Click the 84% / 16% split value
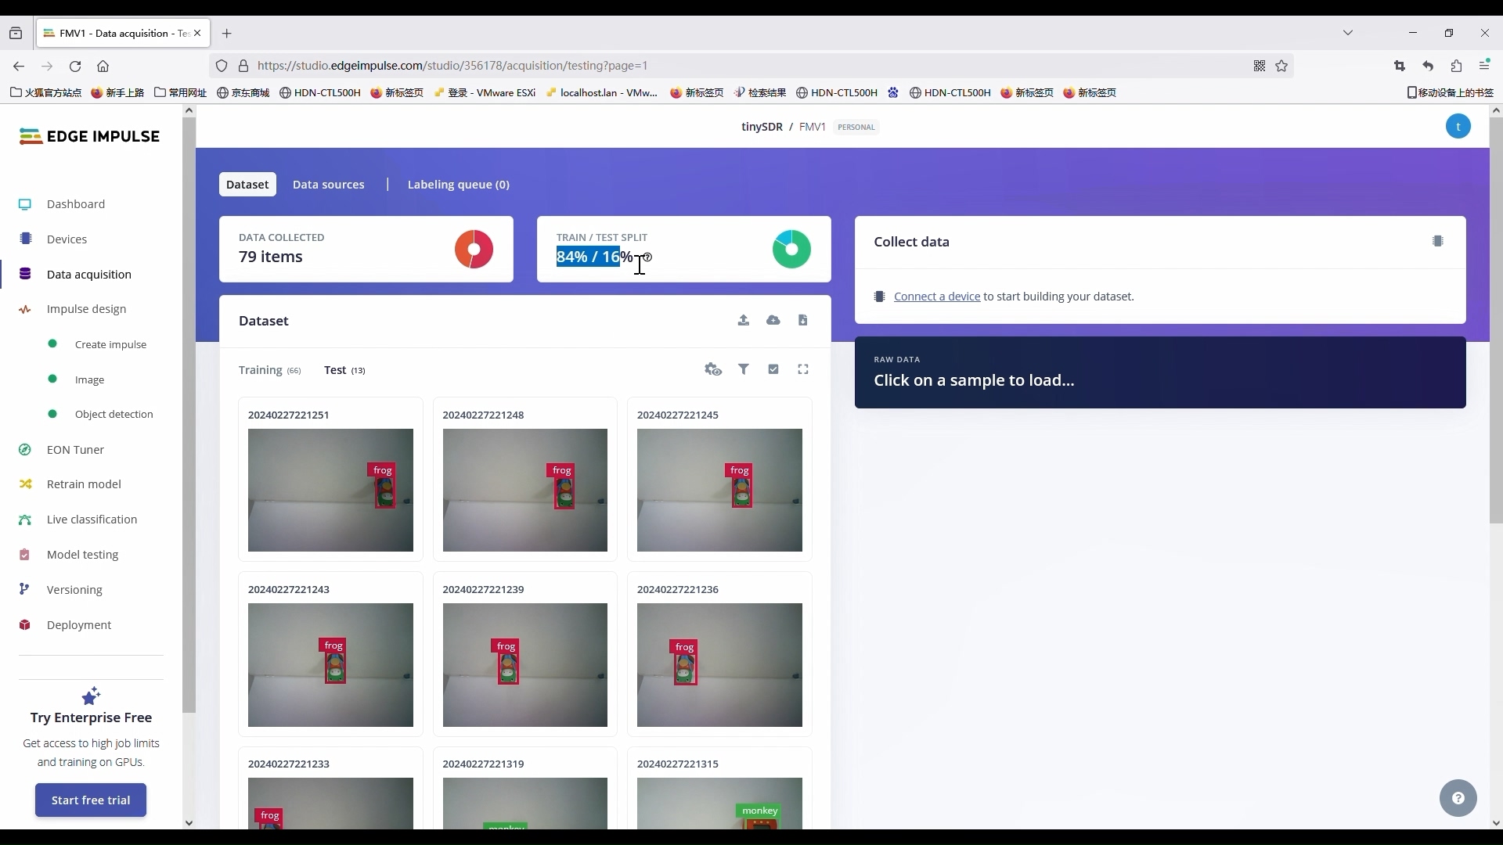 [x=594, y=257]
